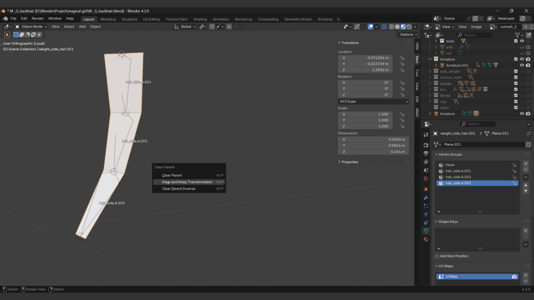Viewport: 534px width, 300px height.
Task: Click the remove vertex group minus button
Action: 526,170
